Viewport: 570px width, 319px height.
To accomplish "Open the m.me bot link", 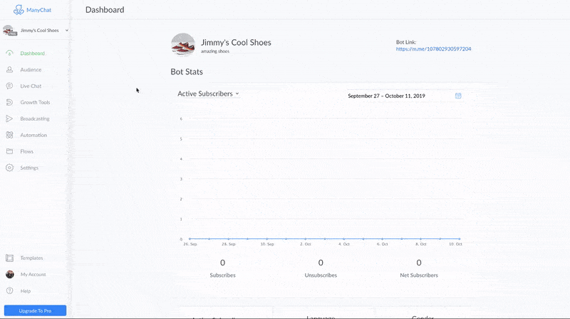I will 433,49.
